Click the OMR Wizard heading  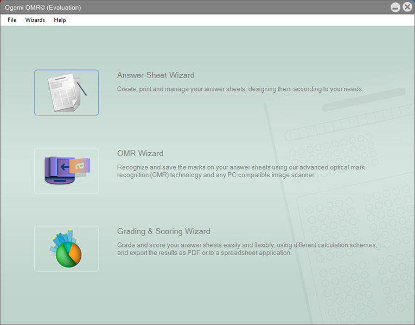(141, 153)
